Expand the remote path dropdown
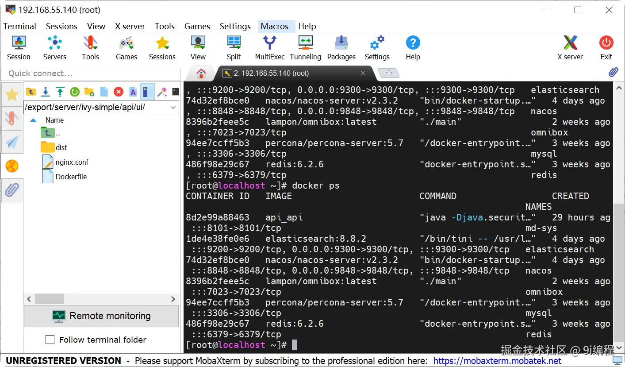 tap(173, 107)
